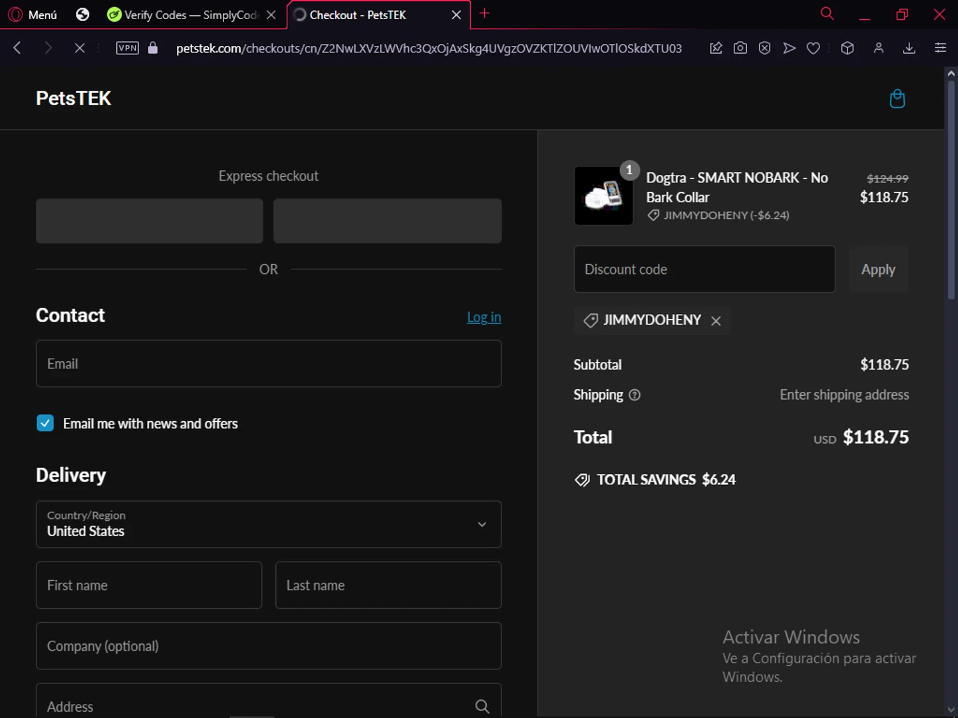Image resolution: width=958 pixels, height=718 pixels.
Task: Click the Total amount $118.75 with USD
Action: (x=861, y=437)
